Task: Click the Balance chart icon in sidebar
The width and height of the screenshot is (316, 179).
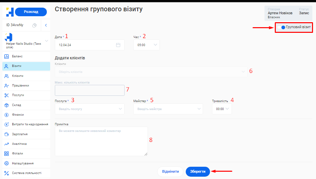Action: (x=6, y=56)
